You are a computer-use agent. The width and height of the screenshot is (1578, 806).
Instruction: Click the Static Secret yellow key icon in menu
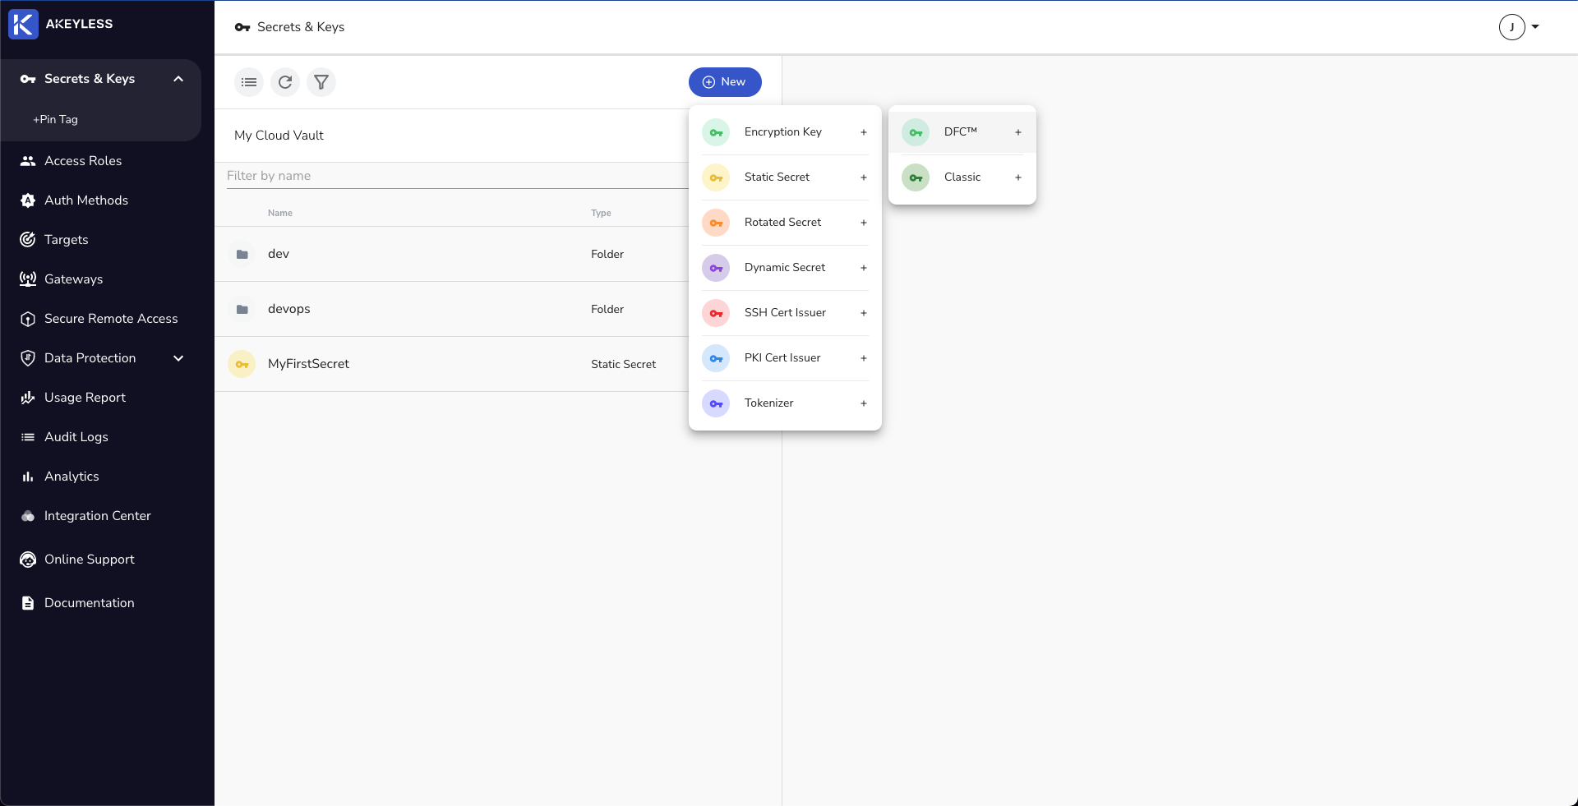(716, 177)
